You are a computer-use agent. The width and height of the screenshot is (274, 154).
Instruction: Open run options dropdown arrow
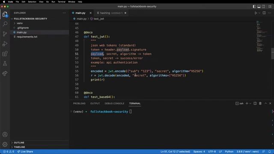259,13
